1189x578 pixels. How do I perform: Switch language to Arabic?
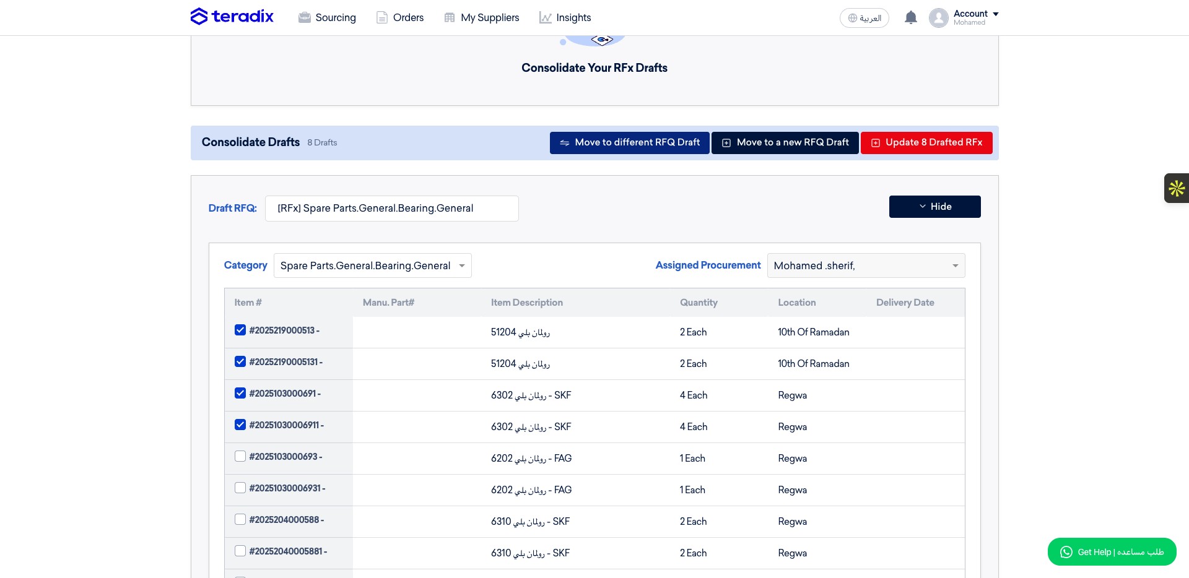(x=864, y=18)
